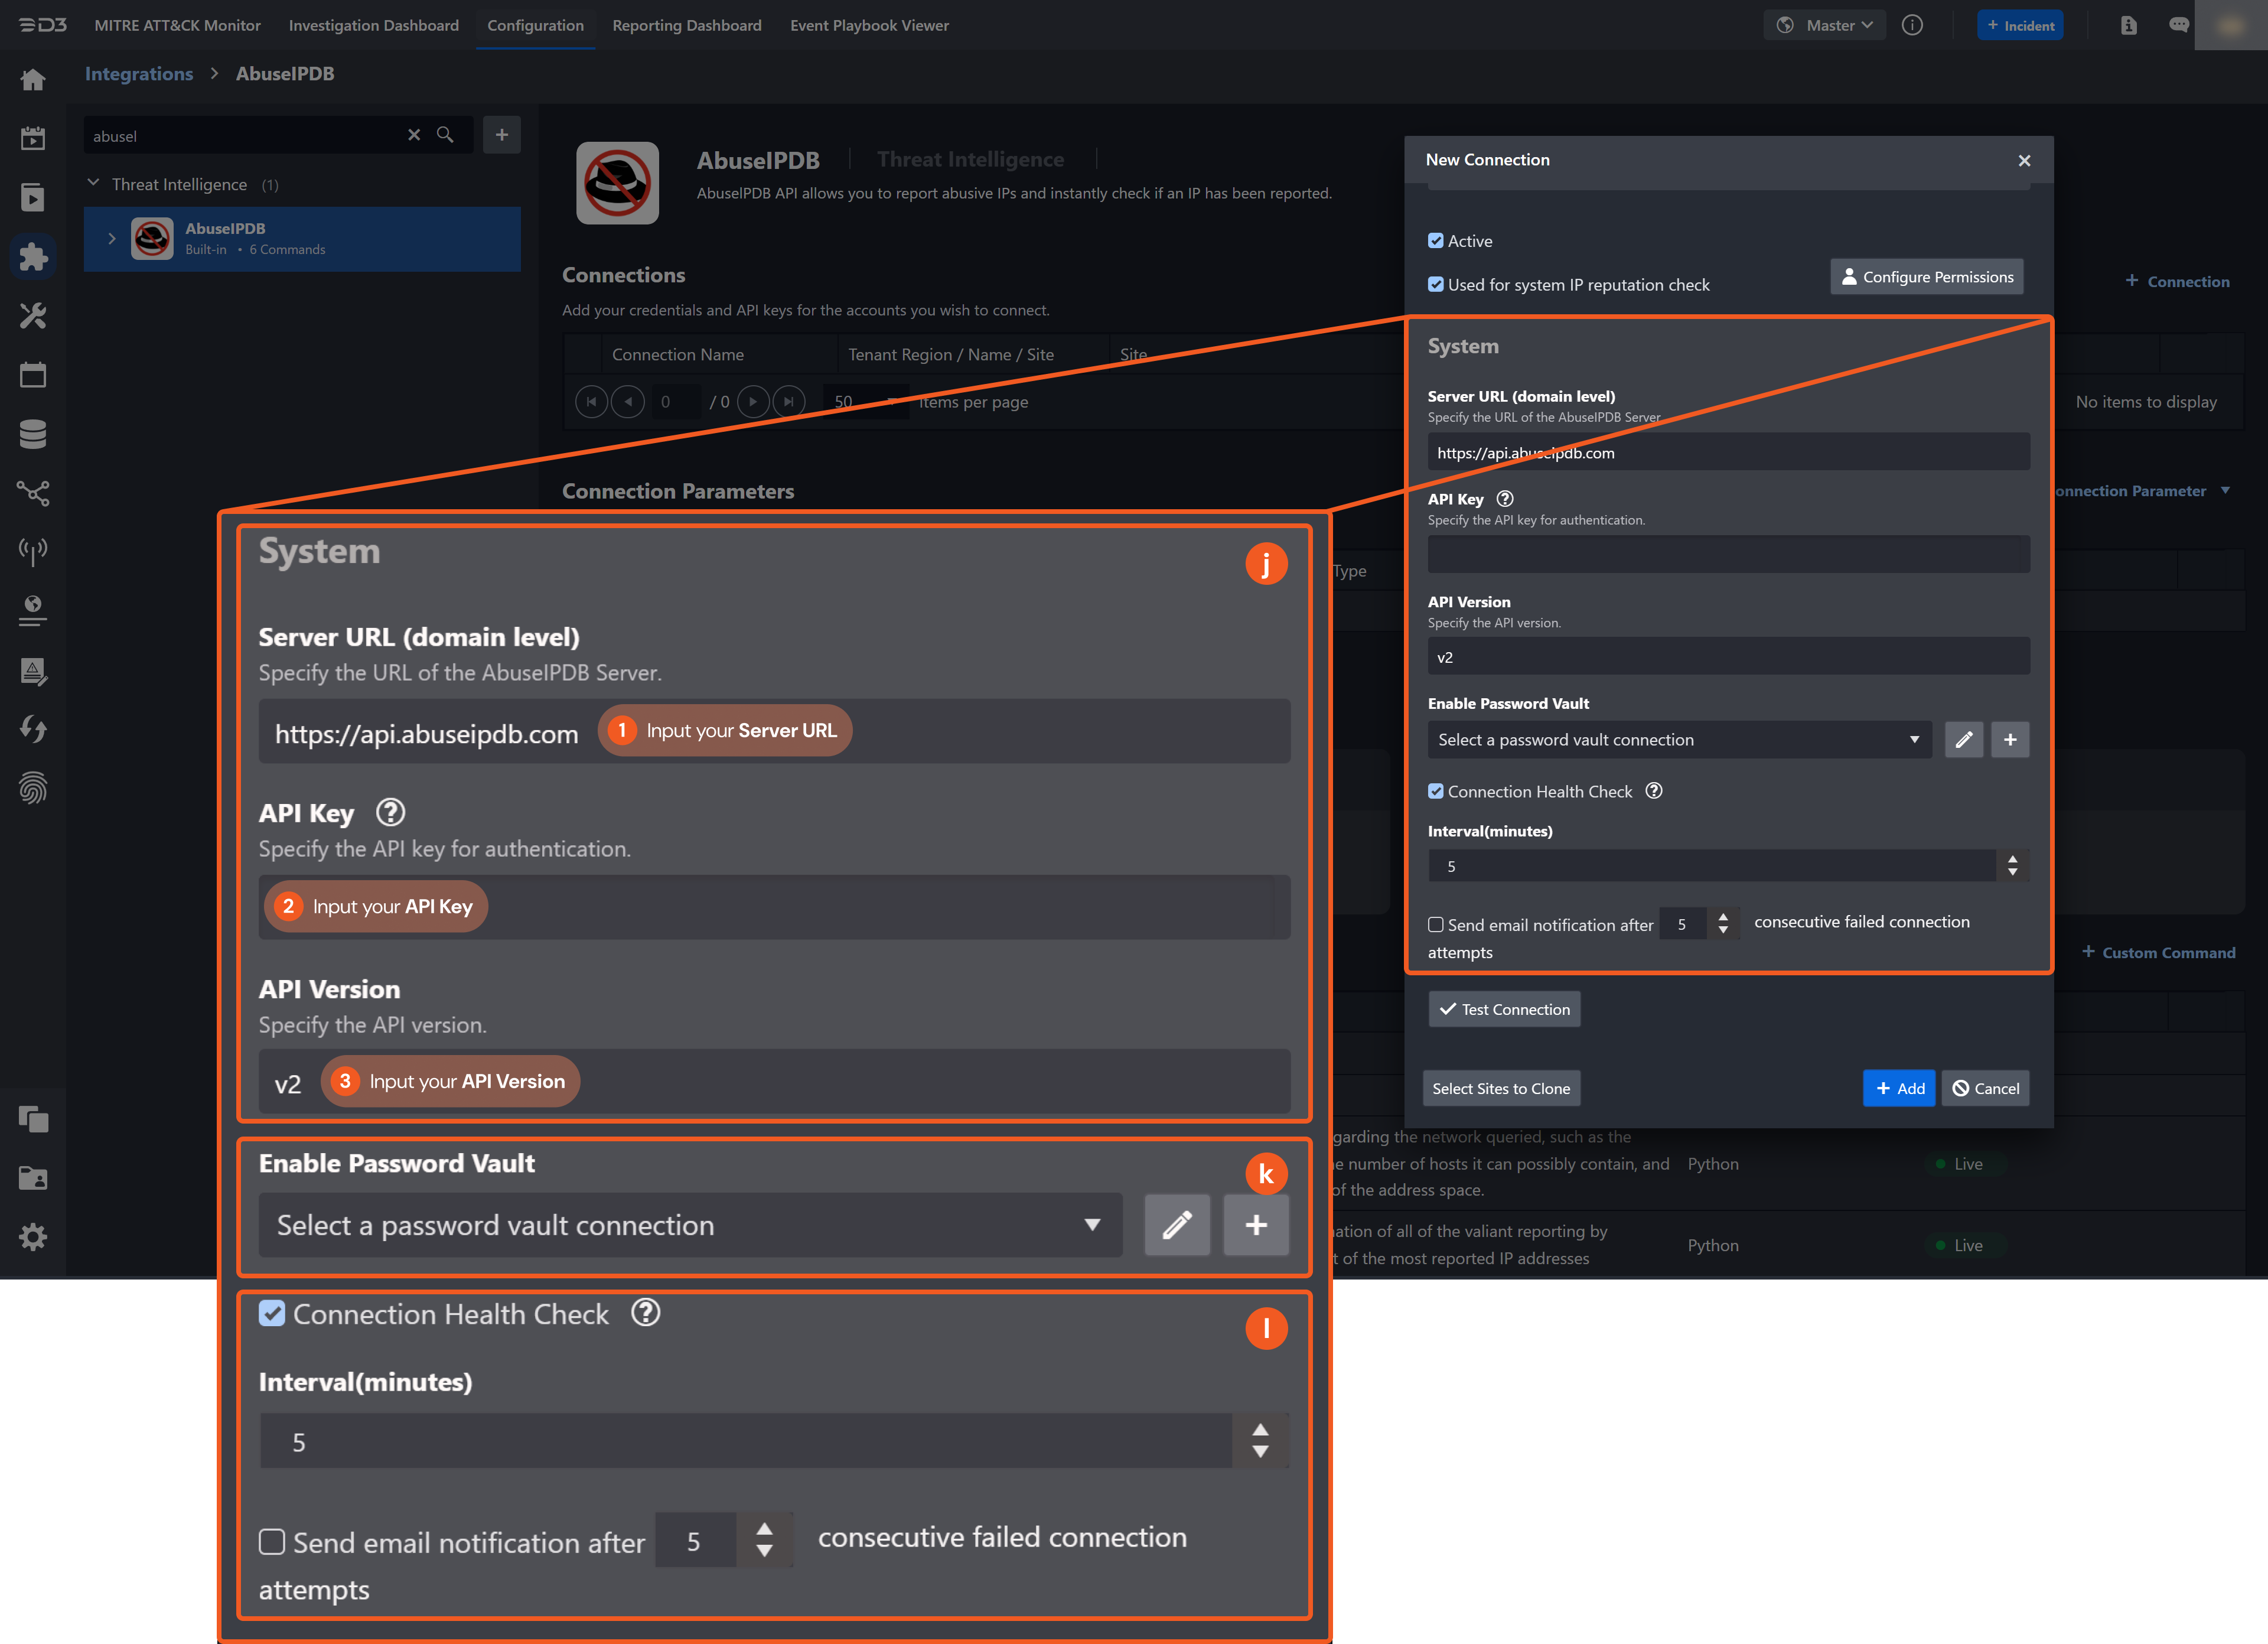Screen dimensions: 2268x1644
Task: Uncheck the Active checkbox in New Connection
Action: [x=1437, y=240]
